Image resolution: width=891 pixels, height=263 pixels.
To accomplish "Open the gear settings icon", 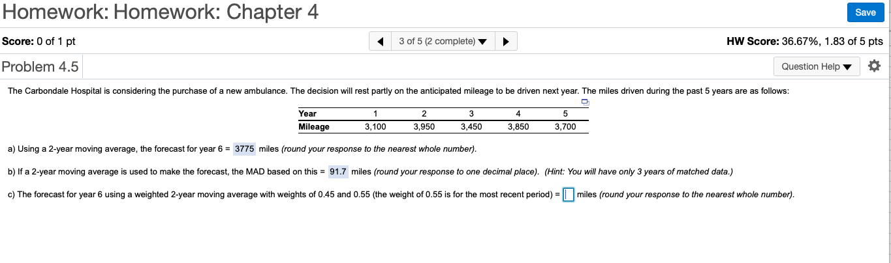I will click(x=875, y=66).
